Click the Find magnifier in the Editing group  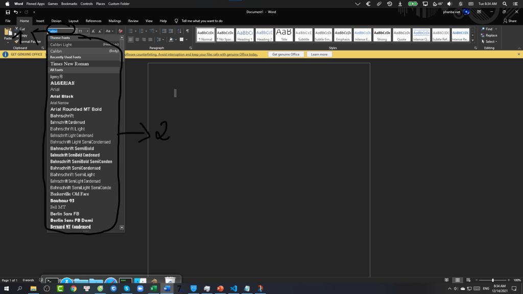click(483, 29)
